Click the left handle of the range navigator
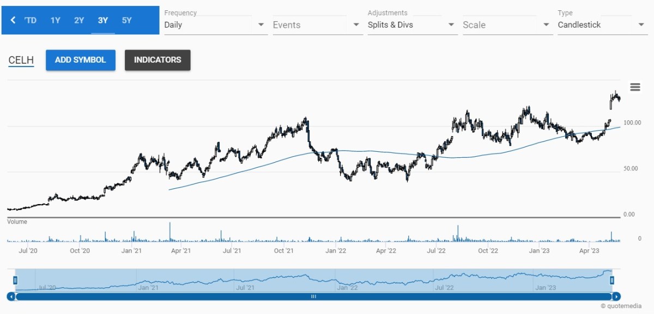 tap(15, 280)
